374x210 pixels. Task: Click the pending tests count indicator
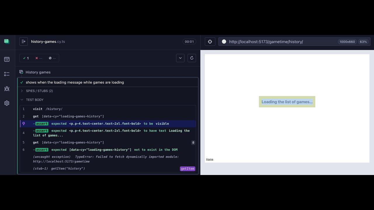[x=52, y=58]
